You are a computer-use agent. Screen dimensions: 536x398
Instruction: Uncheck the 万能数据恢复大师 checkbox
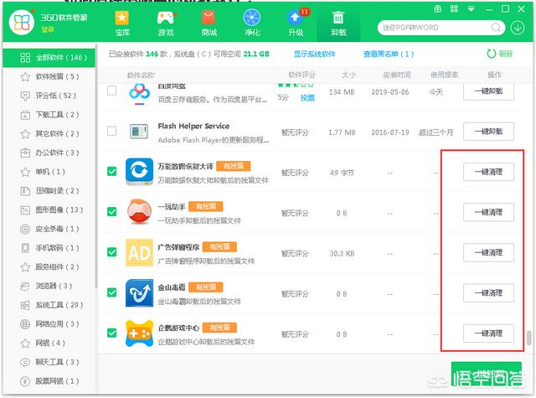coord(112,172)
